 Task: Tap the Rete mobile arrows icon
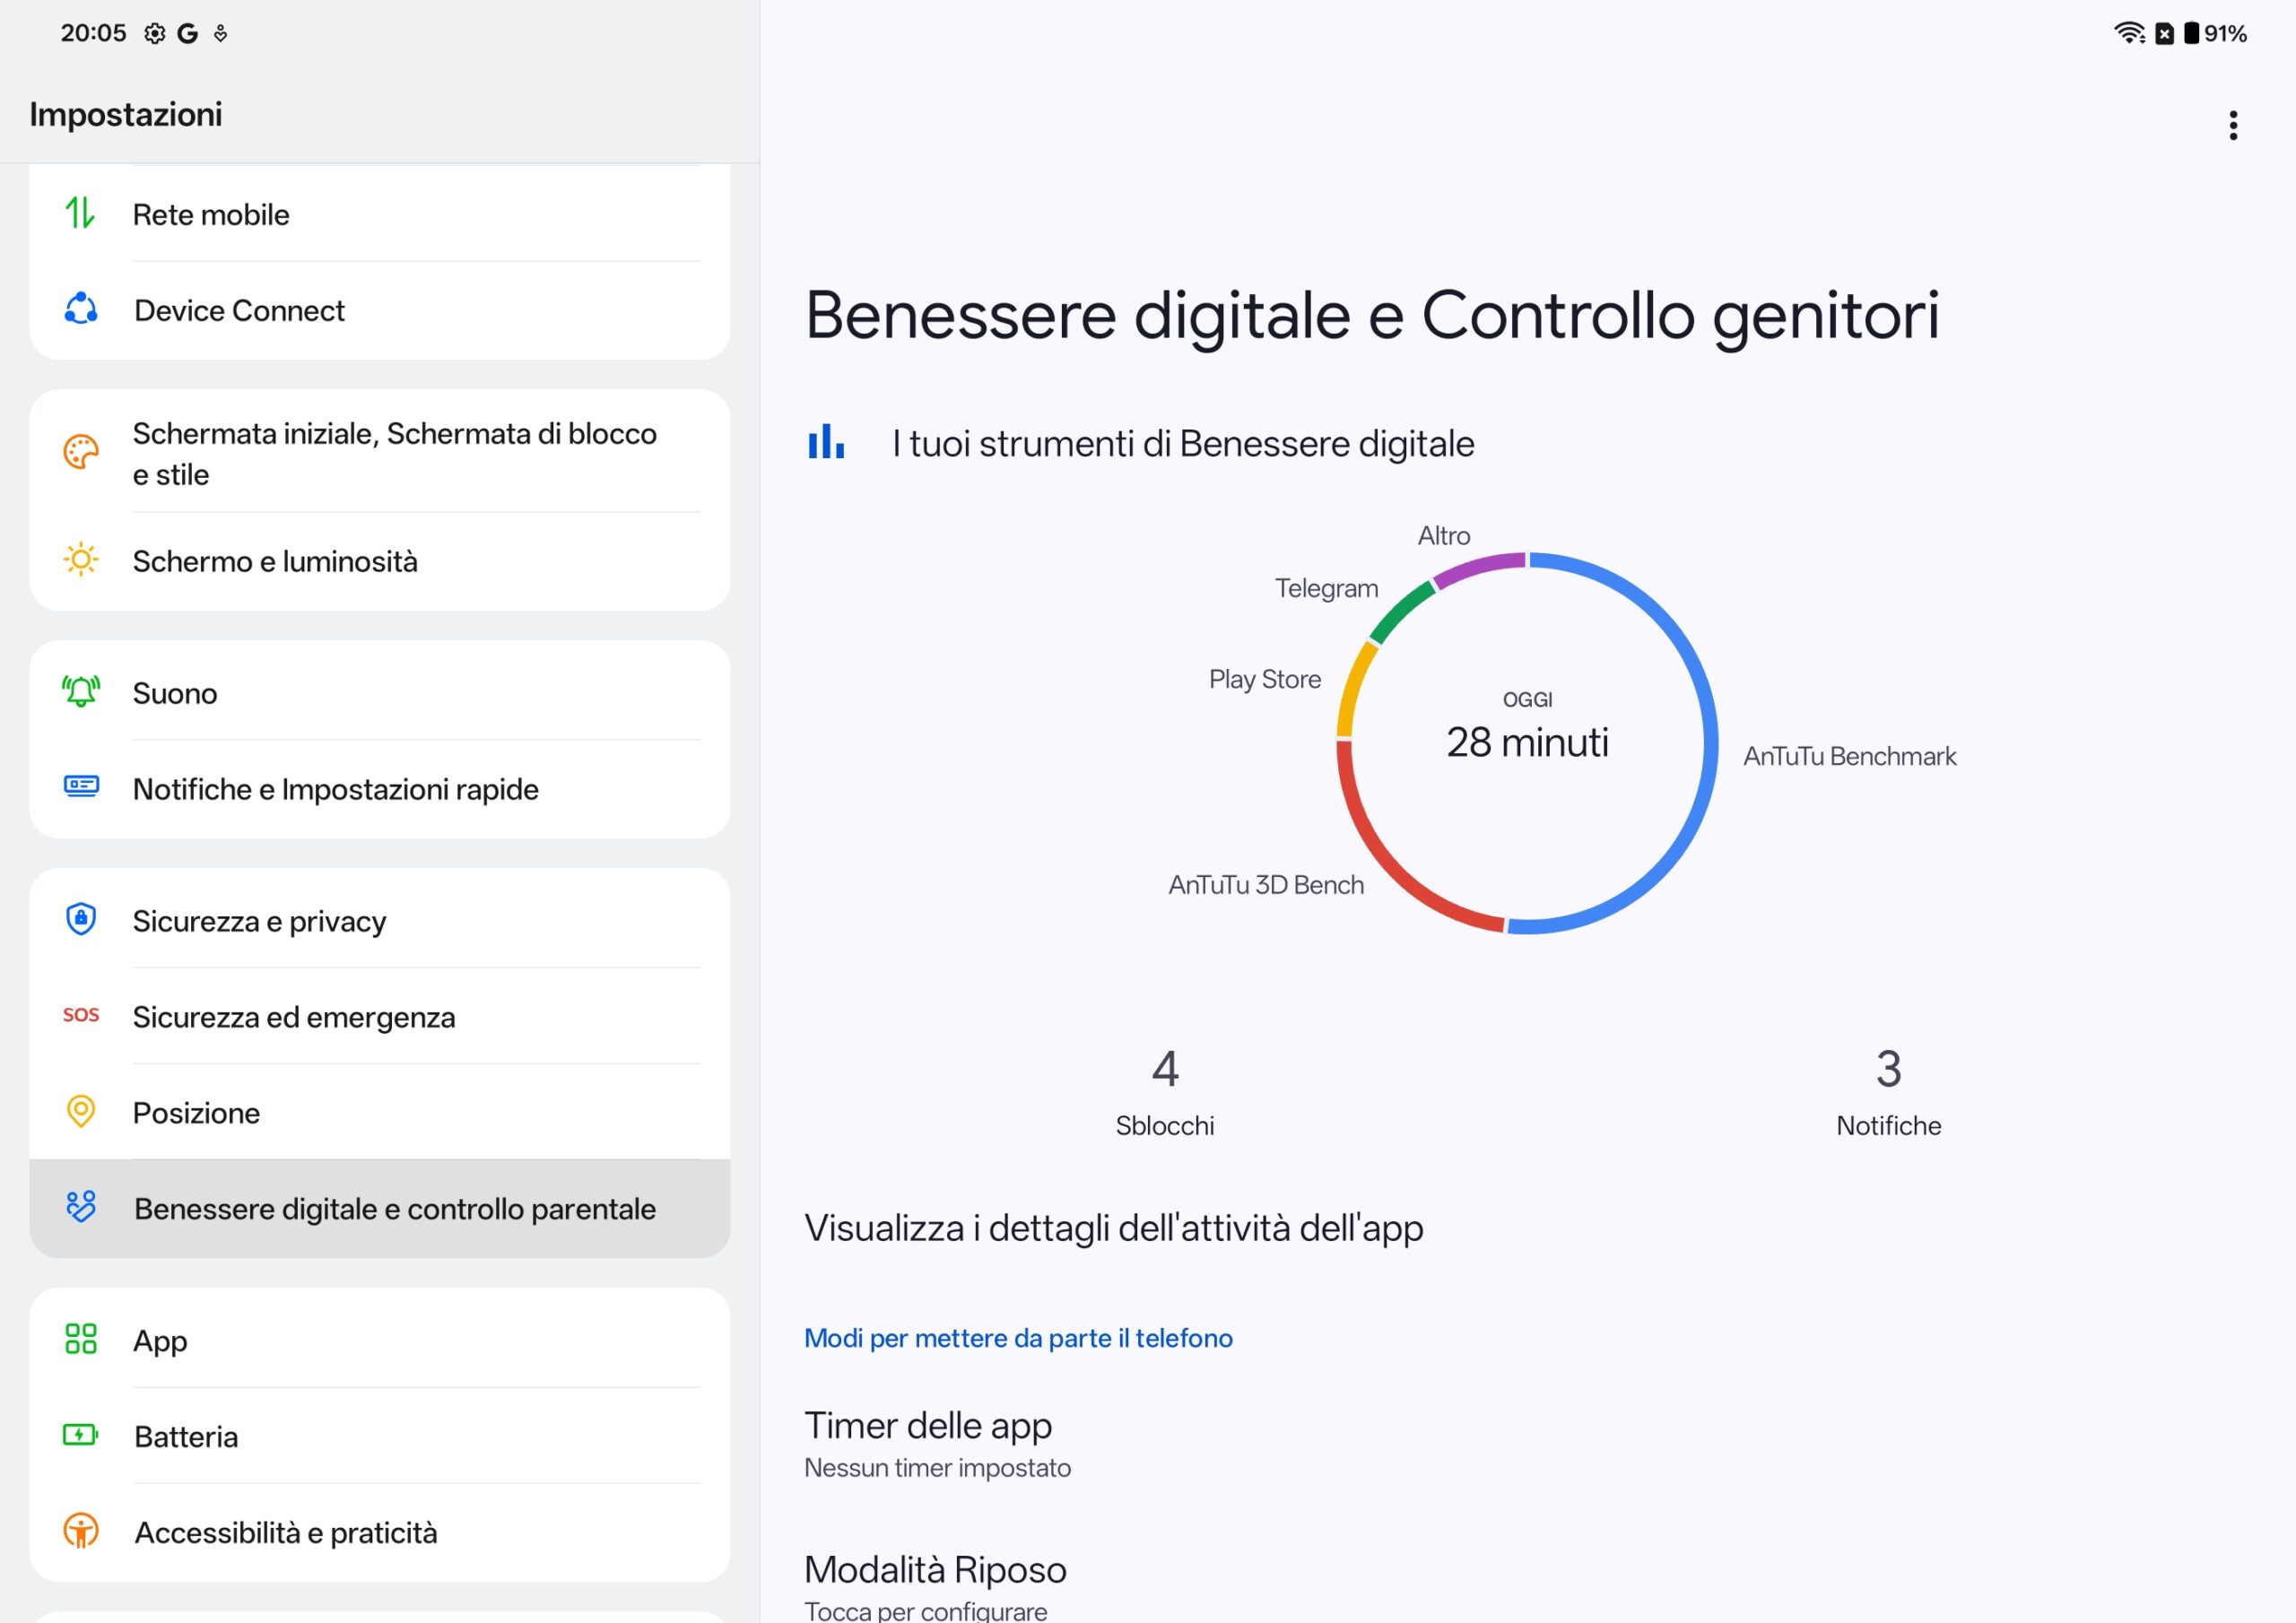(80, 213)
